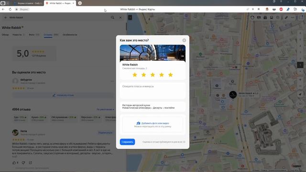Open the more options menu for dailygrow's review
This screenshot has height=172, width=306.
[112, 81]
